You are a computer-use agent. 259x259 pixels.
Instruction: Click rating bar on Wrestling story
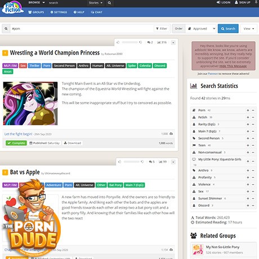pyautogui.click(x=129, y=42)
